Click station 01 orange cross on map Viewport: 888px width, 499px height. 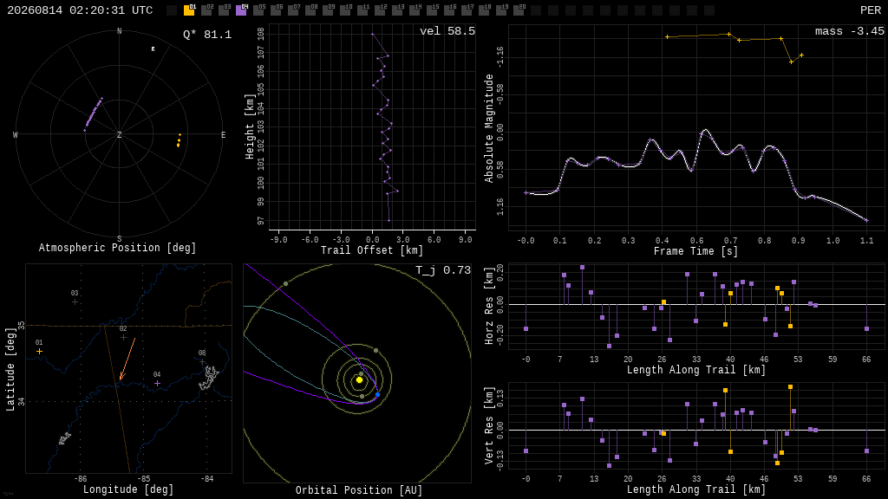point(39,352)
